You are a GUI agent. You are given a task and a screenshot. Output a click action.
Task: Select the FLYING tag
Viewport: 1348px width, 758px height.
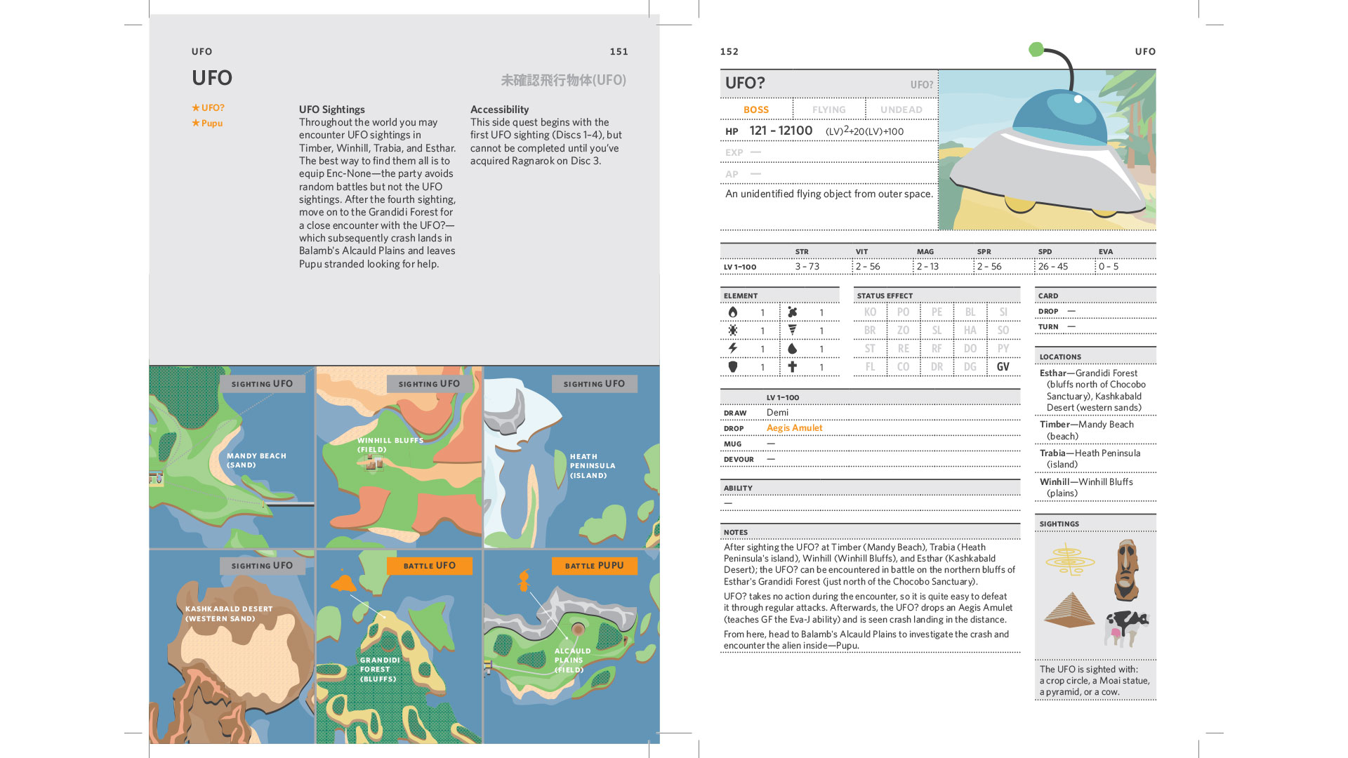[x=829, y=109]
